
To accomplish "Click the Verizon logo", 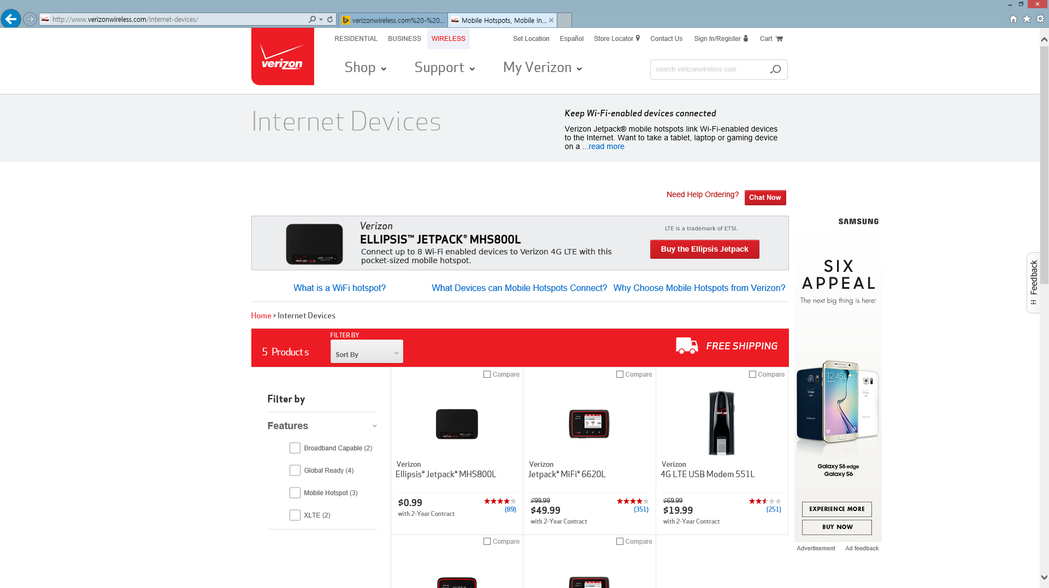I will click(282, 57).
